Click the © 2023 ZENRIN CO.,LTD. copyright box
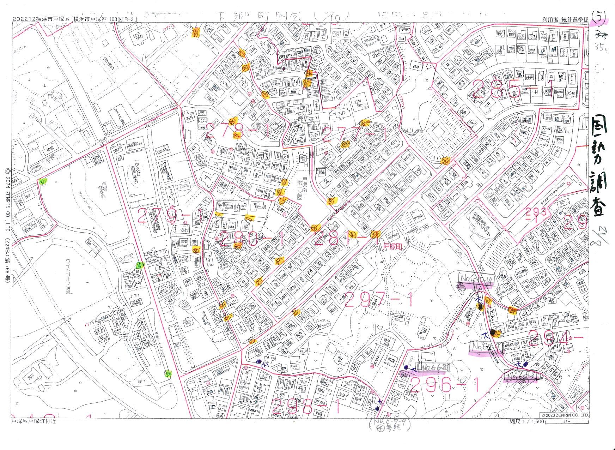 coord(565,415)
